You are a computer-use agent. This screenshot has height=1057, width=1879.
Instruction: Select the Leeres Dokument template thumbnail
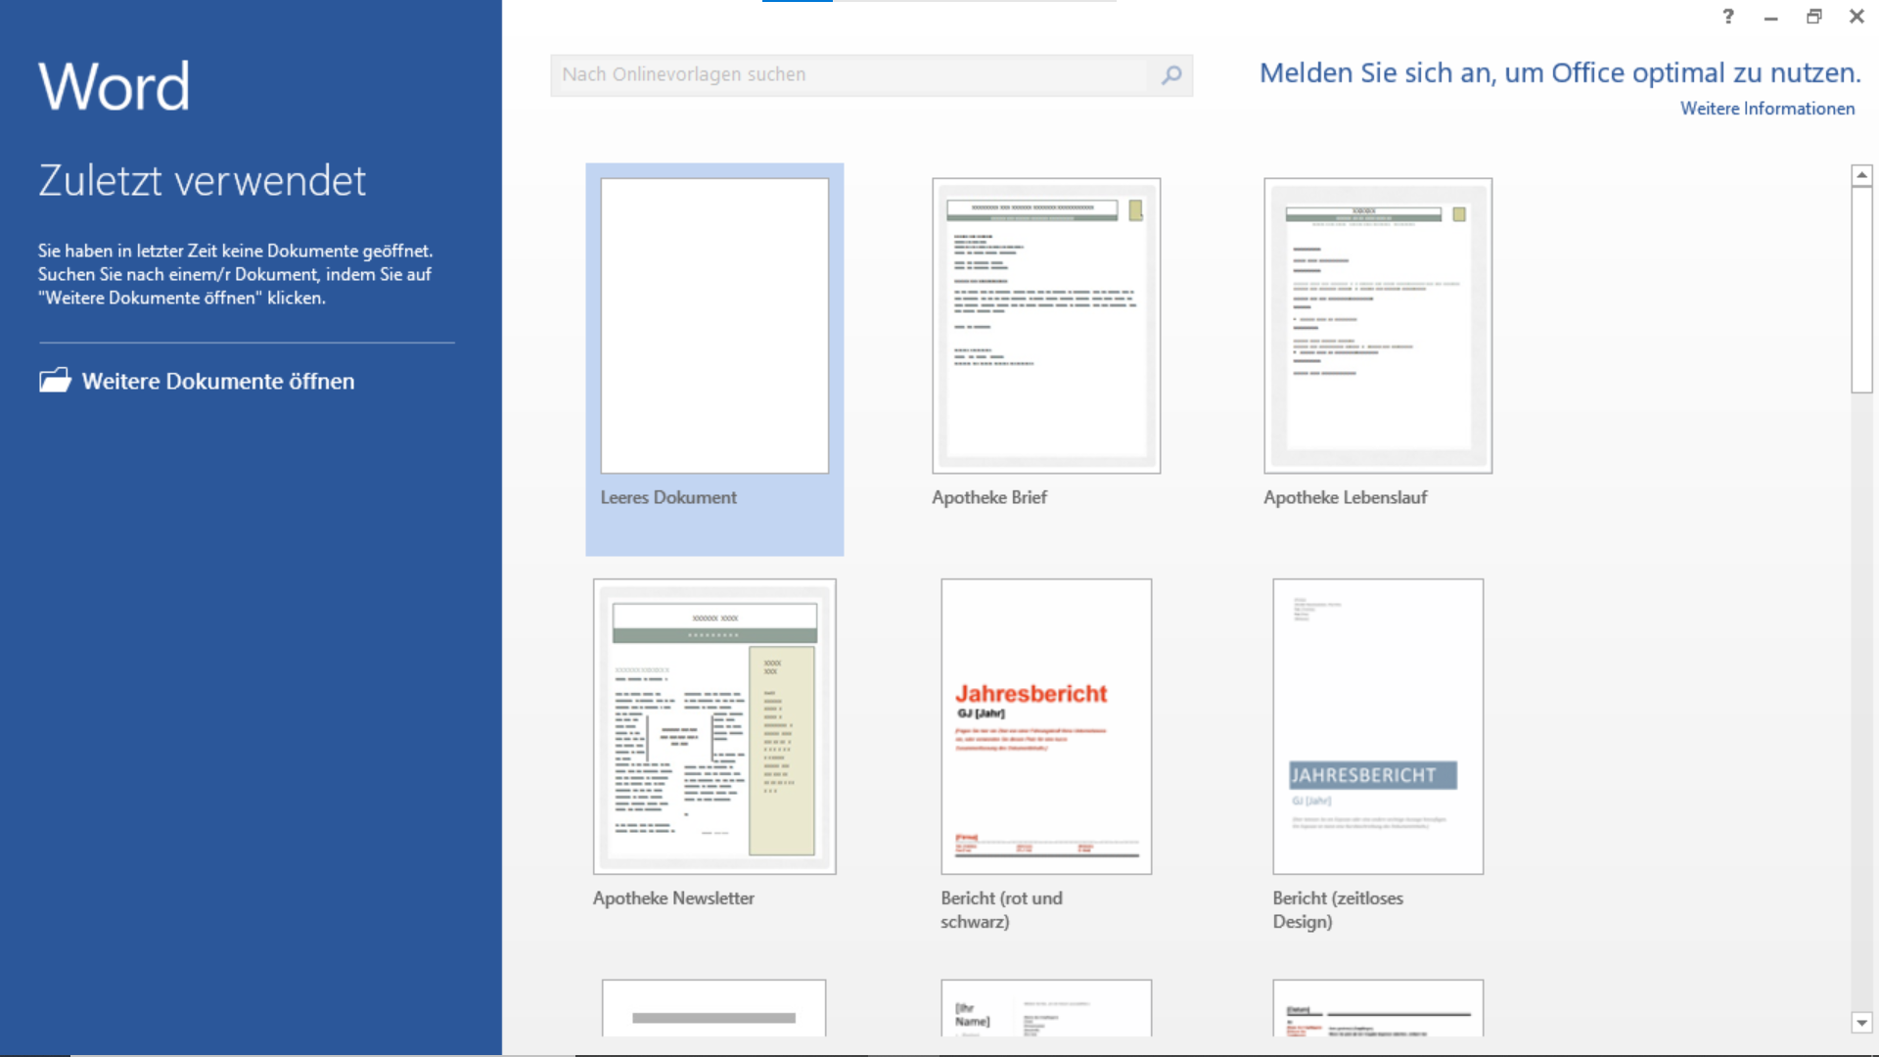point(714,326)
